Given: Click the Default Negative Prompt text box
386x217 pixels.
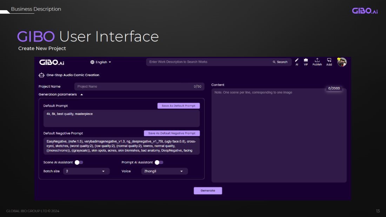Looking at the screenshot, I should pyautogui.click(x=122, y=146).
